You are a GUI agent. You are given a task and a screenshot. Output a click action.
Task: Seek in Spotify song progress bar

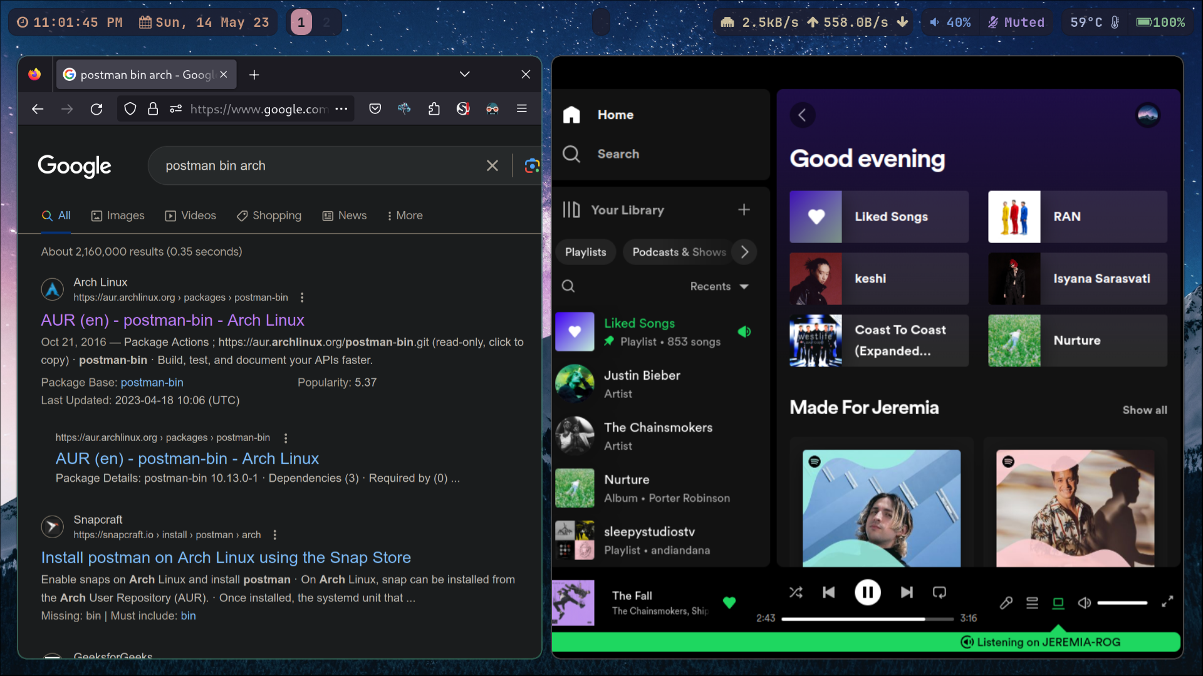[x=867, y=619]
